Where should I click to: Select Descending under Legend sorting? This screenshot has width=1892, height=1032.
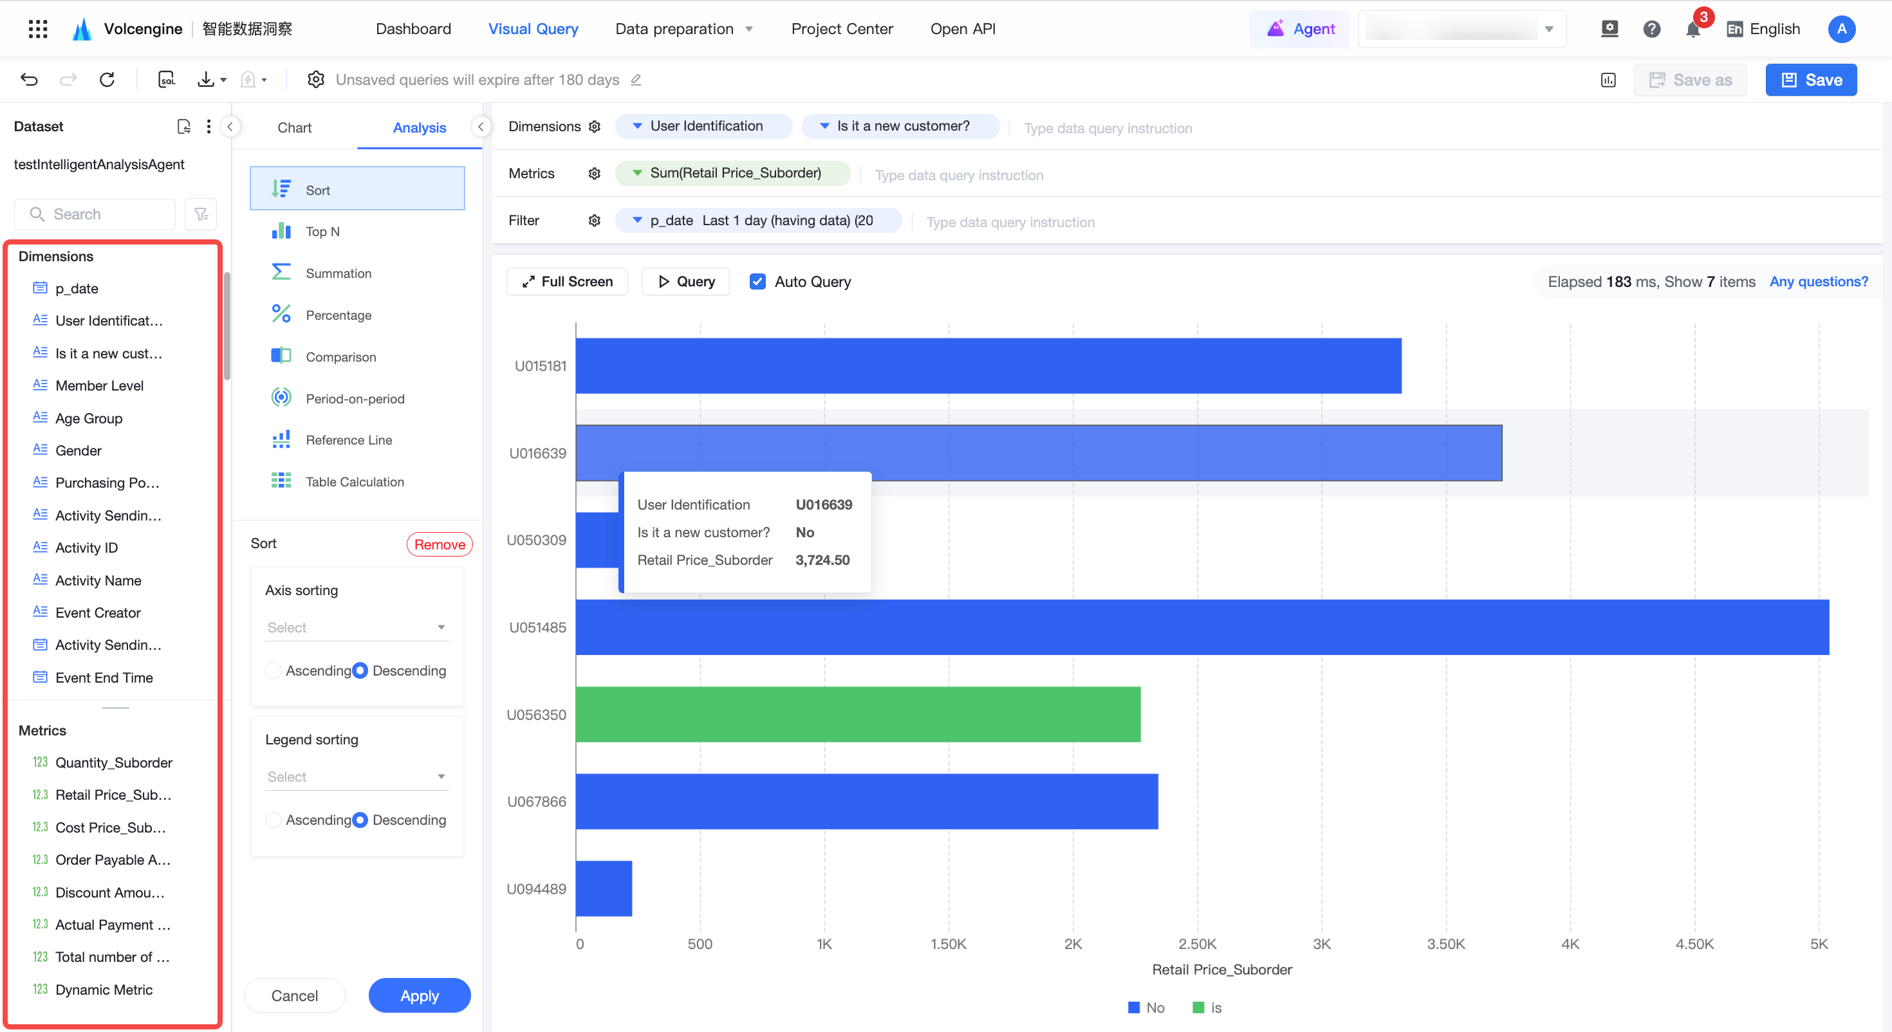point(360,820)
